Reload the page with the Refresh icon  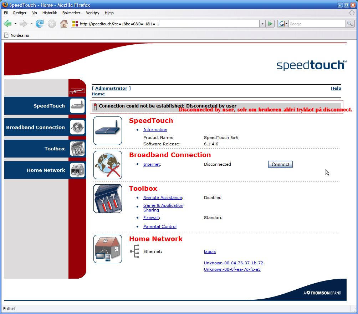coord(40,24)
